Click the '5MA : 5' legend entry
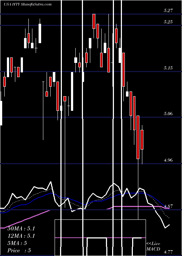Image resolution: width=182 pixels, height=256 pixels. 17,243
